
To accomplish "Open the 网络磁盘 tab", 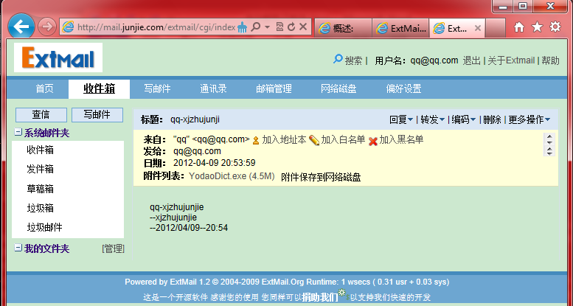I will pos(338,88).
